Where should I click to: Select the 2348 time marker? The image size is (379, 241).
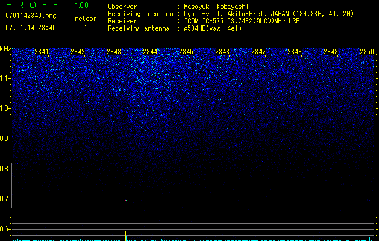295,52
